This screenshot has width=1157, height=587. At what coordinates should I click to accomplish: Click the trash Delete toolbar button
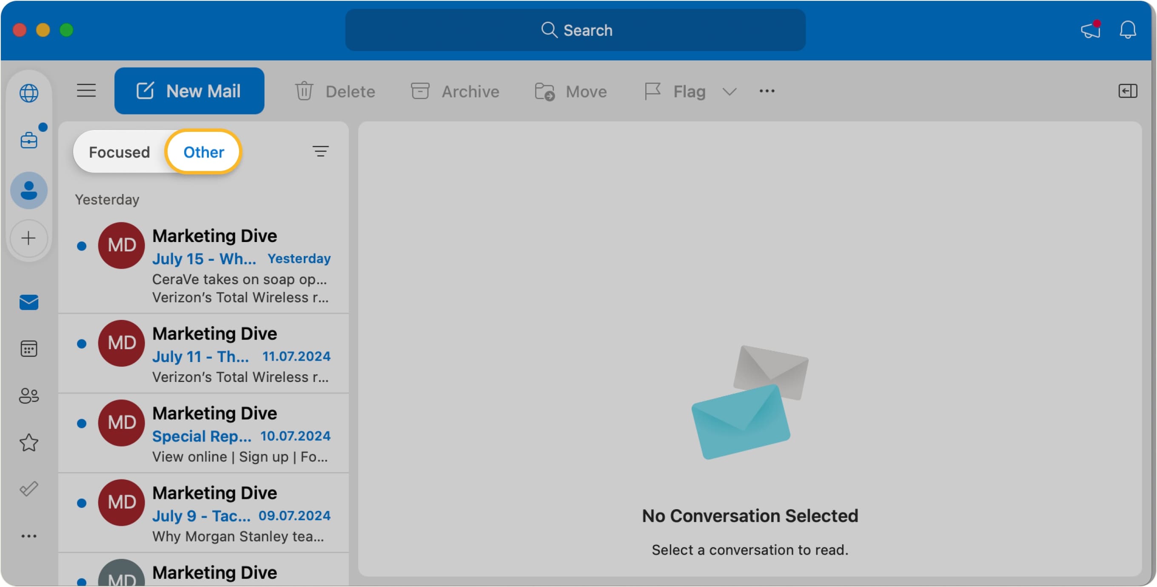pyautogui.click(x=335, y=91)
